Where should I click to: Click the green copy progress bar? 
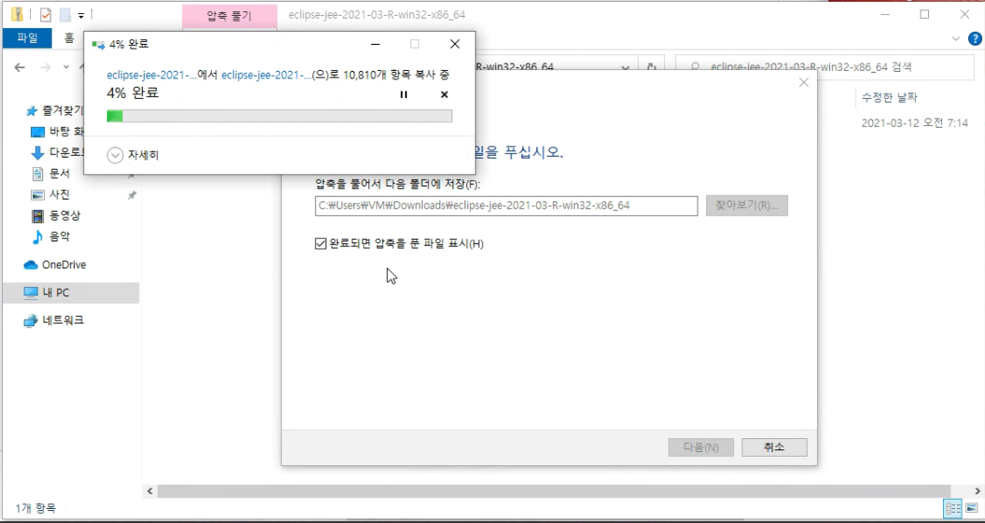pos(280,117)
